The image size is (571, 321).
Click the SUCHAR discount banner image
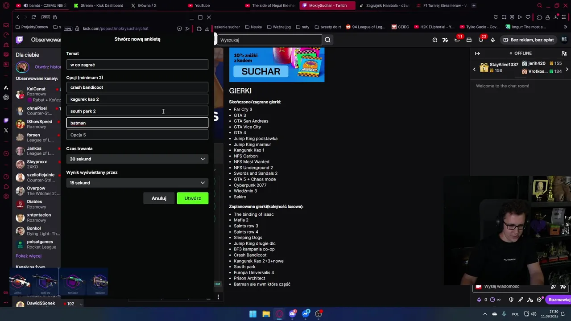point(277,65)
